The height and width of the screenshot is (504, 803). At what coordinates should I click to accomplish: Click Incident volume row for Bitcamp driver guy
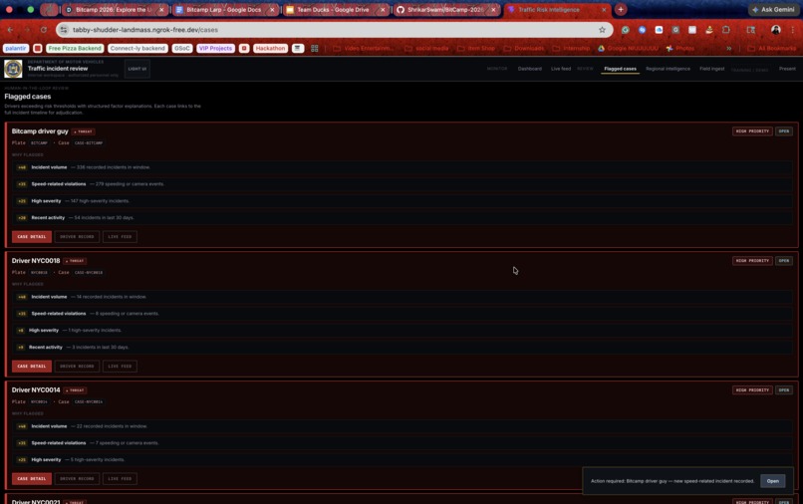point(402,167)
